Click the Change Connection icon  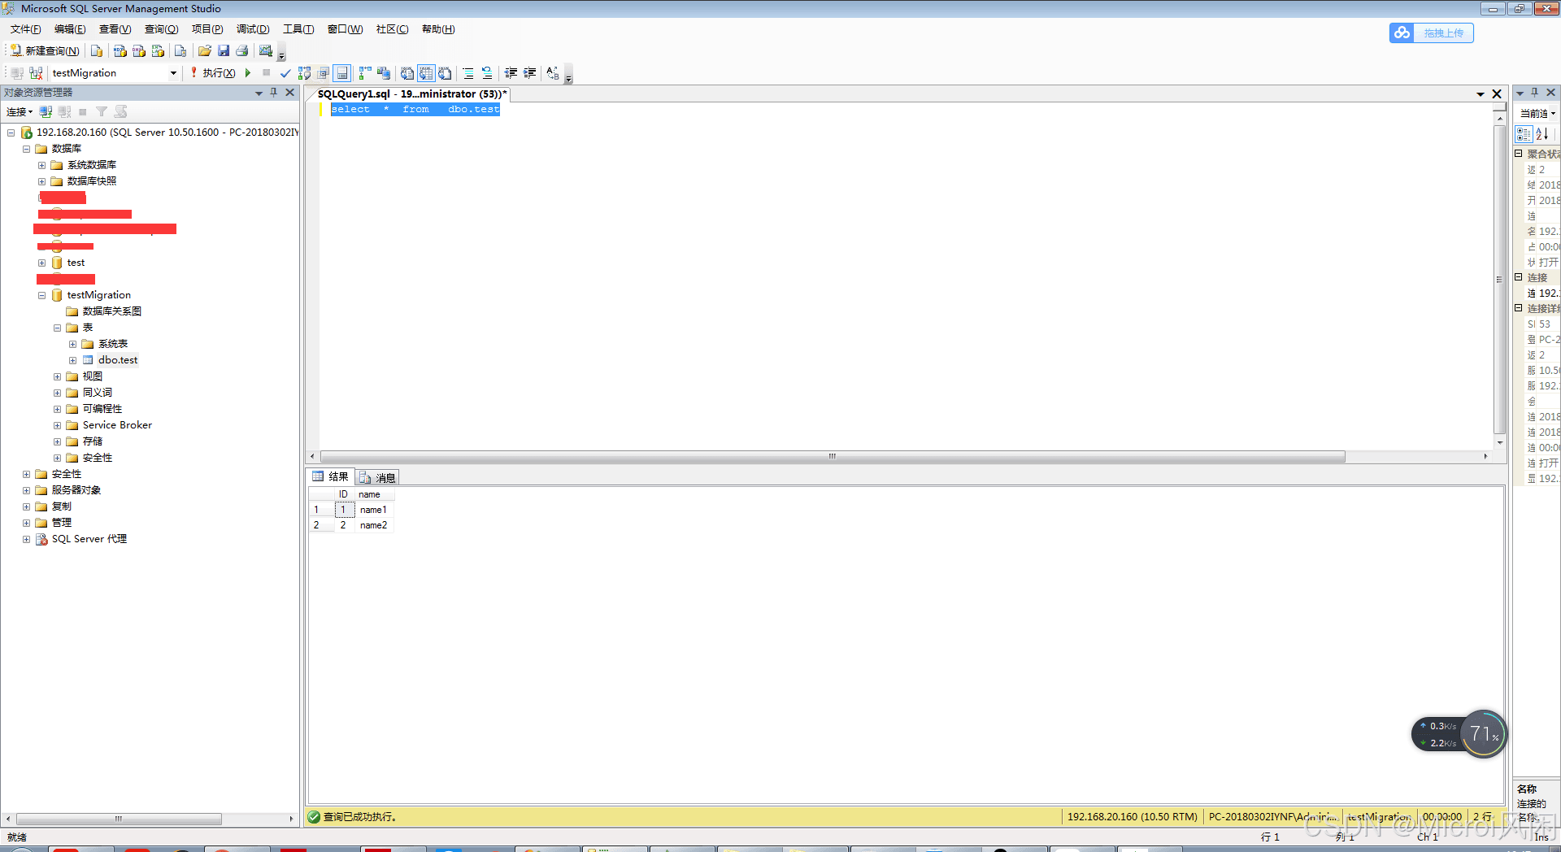(36, 73)
